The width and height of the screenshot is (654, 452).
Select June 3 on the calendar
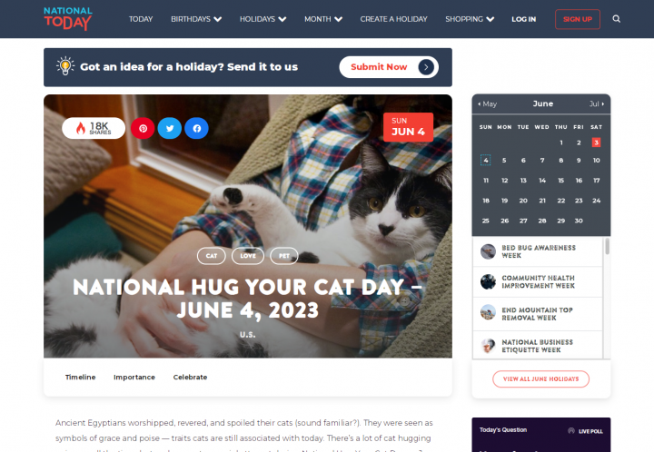pyautogui.click(x=596, y=142)
